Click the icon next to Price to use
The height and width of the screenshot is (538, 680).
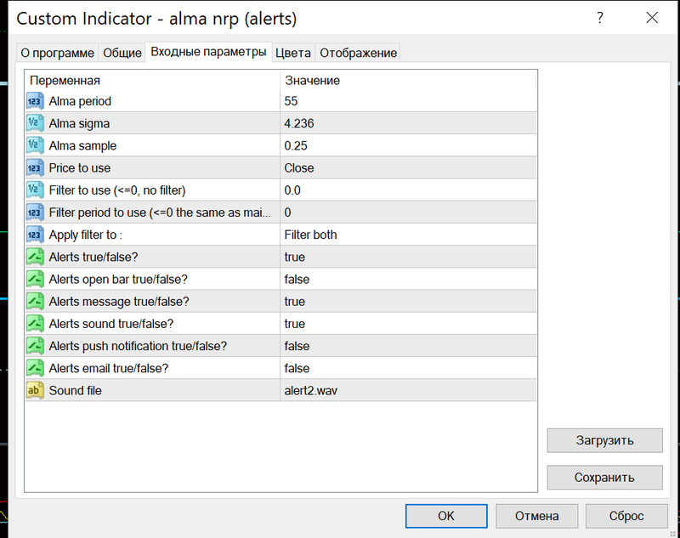(35, 167)
